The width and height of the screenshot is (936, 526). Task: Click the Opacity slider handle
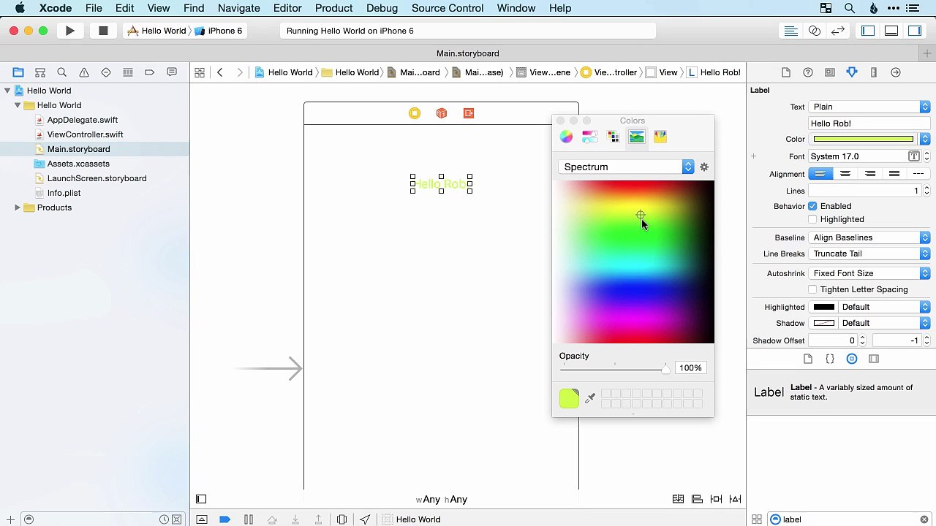pos(665,369)
